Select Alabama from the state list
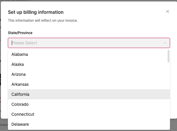 click(20, 54)
